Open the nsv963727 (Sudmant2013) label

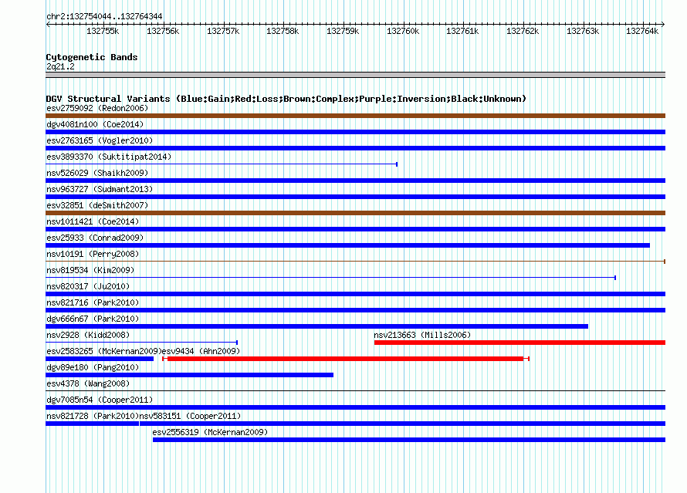pos(100,189)
